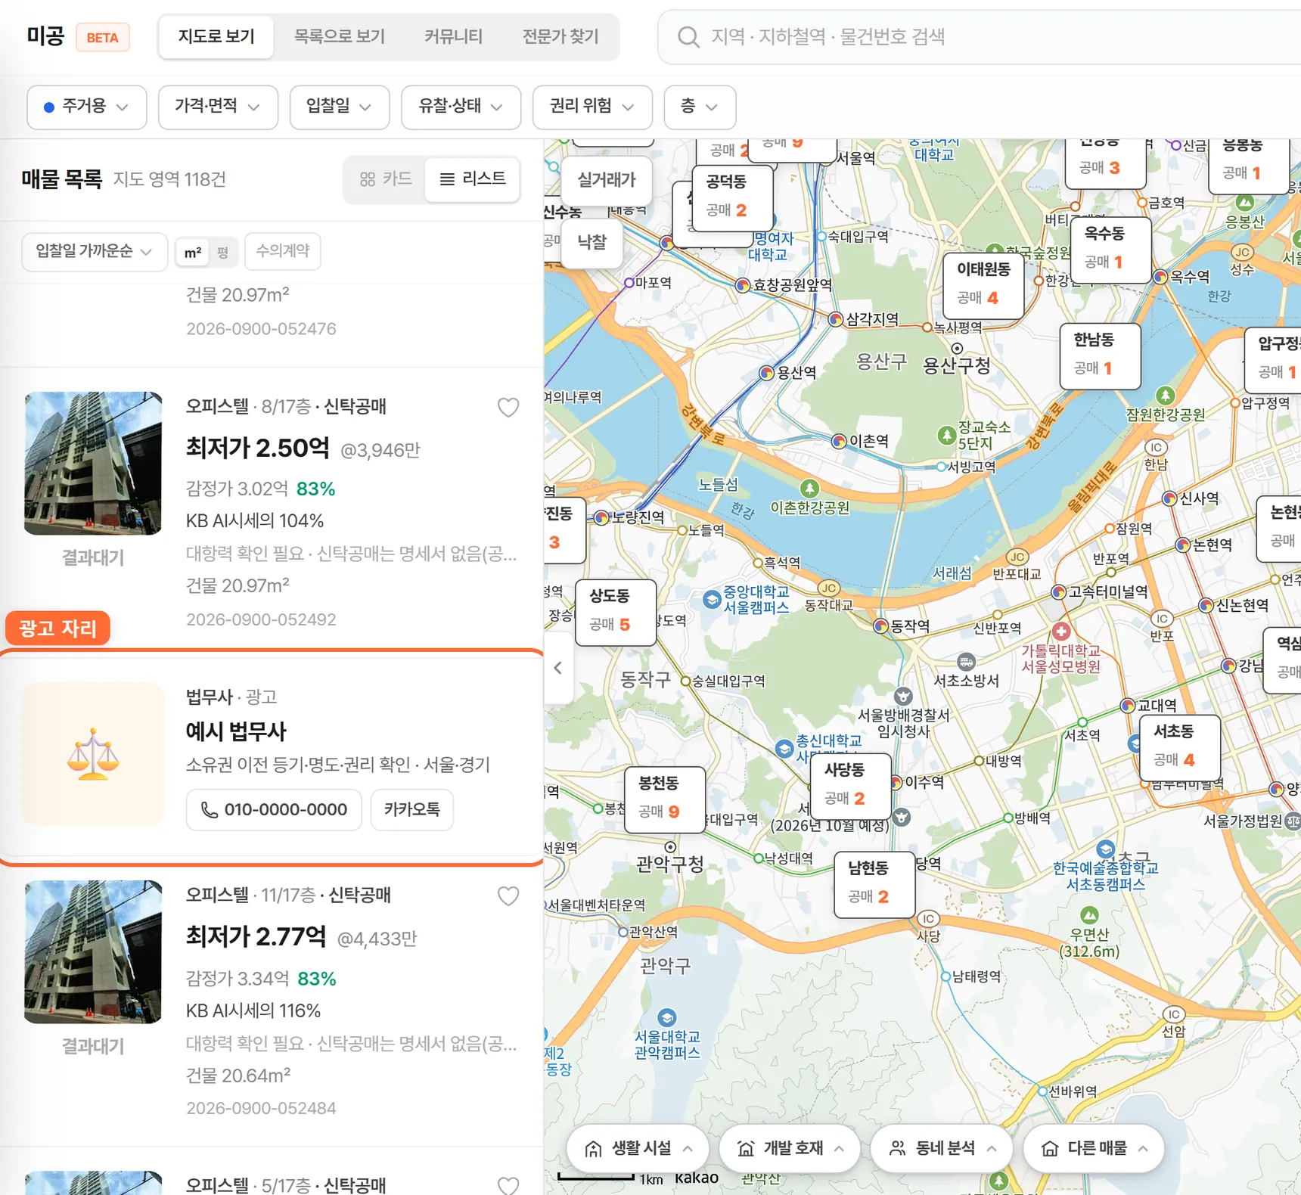Click the 개발 호재 construction icon
The image size is (1301, 1195).
746,1149
